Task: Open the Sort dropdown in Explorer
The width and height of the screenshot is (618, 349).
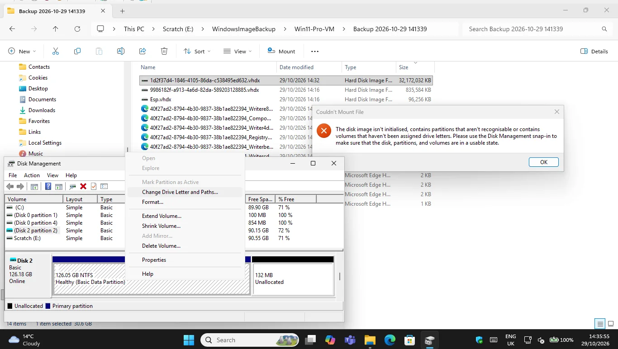Action: click(x=197, y=51)
